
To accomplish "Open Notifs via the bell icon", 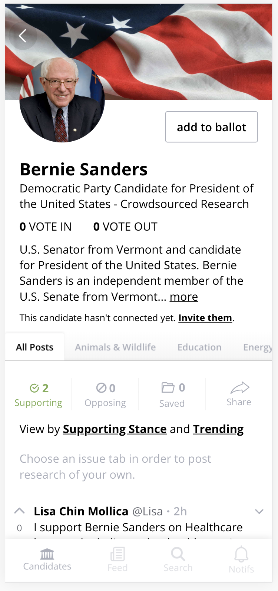I will click(x=241, y=558).
